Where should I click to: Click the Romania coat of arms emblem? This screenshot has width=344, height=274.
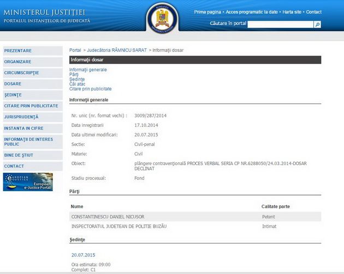click(x=162, y=17)
